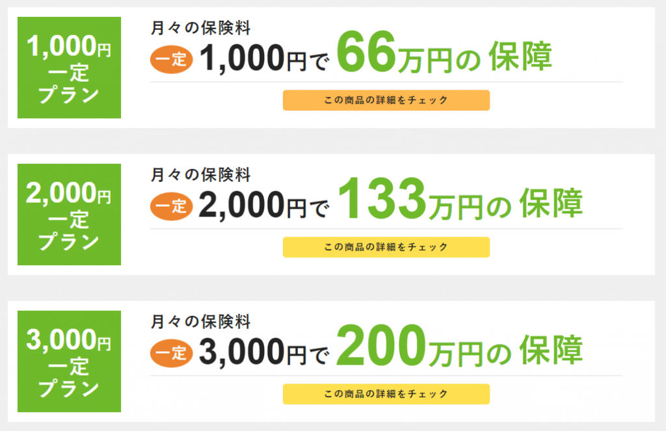Screen dimensions: 666x431
Task: Click the orange 一定 badge beside 2,000円
Action: click(x=172, y=207)
